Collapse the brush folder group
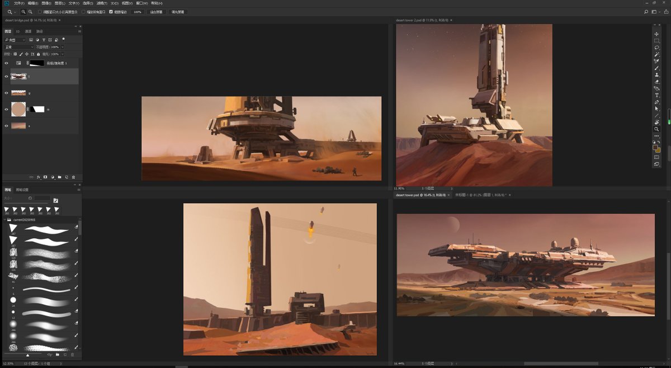This screenshot has height=368, width=671. pyautogui.click(x=5, y=220)
